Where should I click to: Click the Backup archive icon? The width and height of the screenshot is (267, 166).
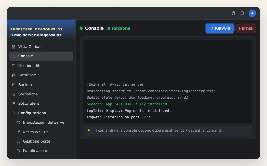coord(14,85)
